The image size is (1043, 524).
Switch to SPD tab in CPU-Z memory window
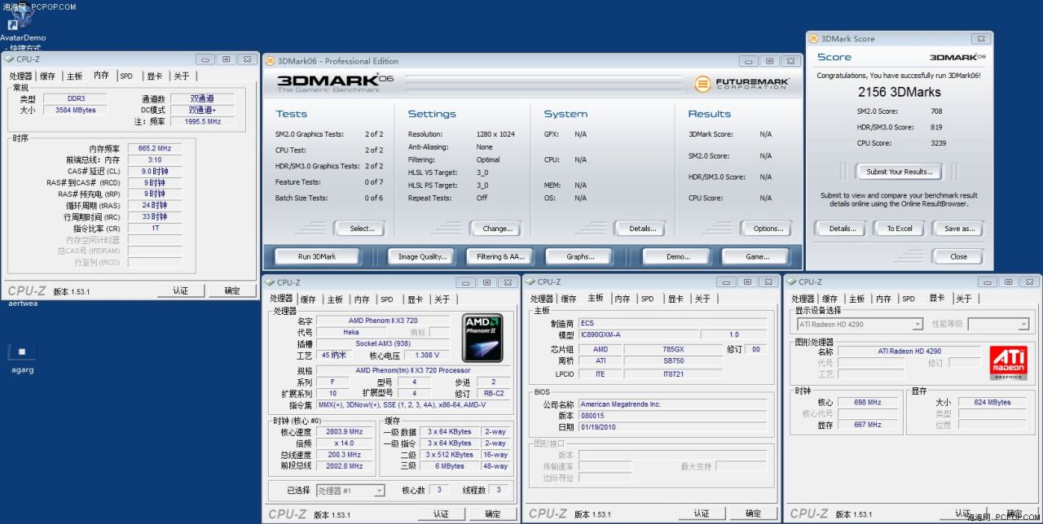[126, 76]
